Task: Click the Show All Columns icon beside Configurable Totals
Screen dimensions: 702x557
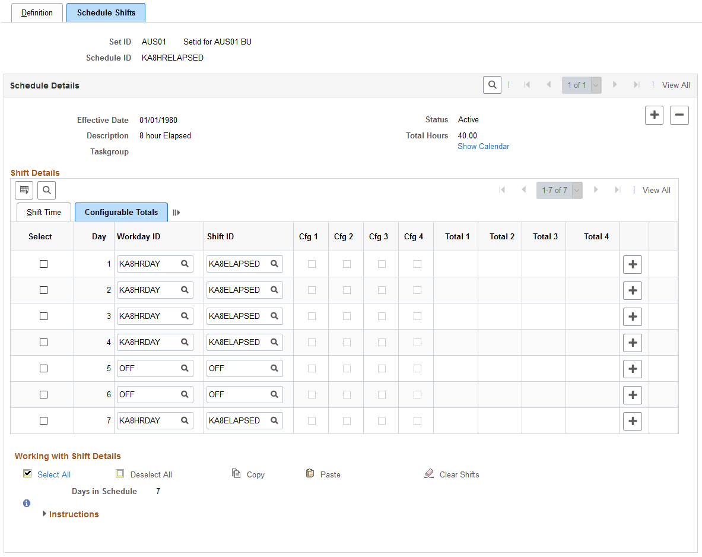Action: coord(176,212)
